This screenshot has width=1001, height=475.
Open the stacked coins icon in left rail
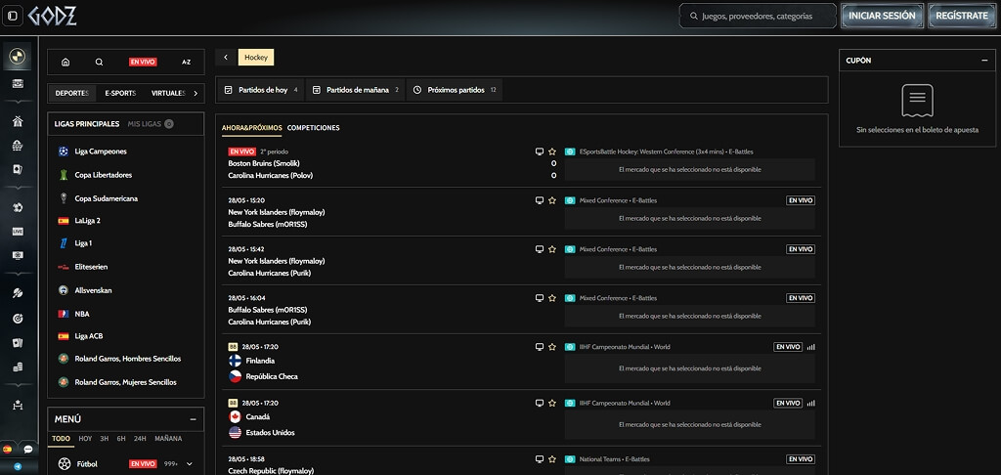pos(18,367)
